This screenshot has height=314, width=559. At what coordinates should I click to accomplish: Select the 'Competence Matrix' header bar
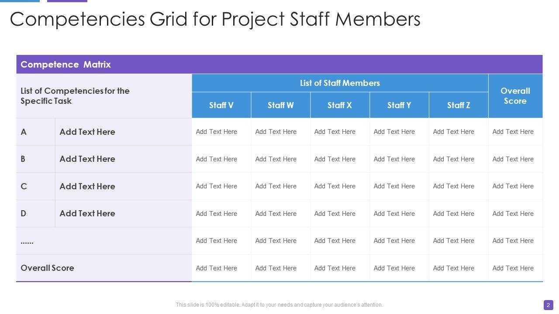(x=66, y=65)
